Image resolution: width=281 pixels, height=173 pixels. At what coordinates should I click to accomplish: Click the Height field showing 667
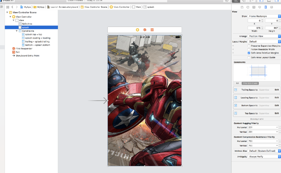pyautogui.click(x=272, y=28)
